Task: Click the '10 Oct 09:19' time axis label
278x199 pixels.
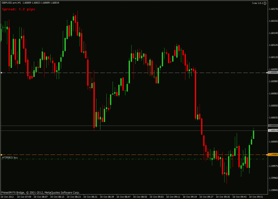Action: coord(189,197)
